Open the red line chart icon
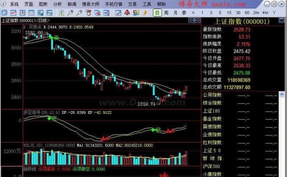This screenshot has height=177, width=287. (x=13, y=12)
